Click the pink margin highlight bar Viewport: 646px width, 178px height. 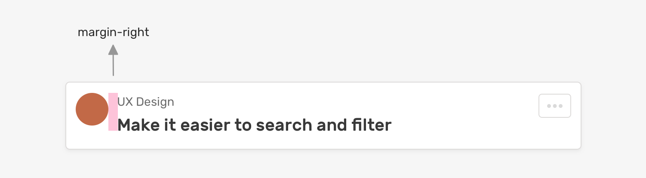tap(113, 111)
